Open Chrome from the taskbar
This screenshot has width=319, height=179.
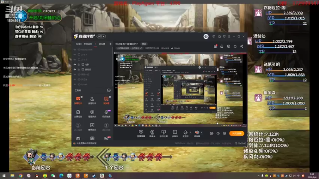(21, 176)
